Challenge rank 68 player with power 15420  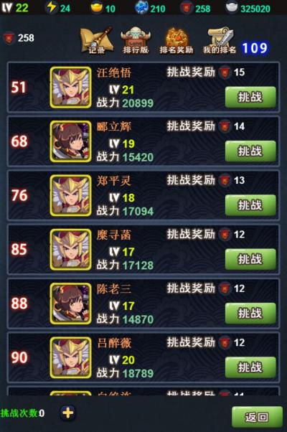coord(250,151)
